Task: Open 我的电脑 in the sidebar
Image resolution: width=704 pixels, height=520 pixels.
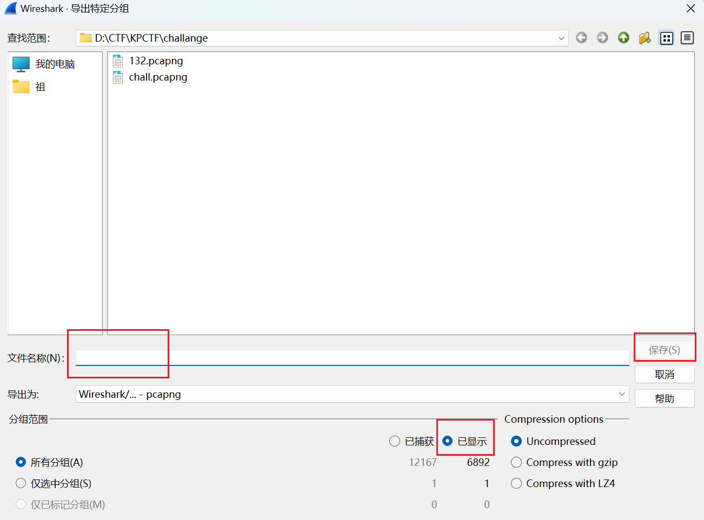Action: pyautogui.click(x=55, y=64)
